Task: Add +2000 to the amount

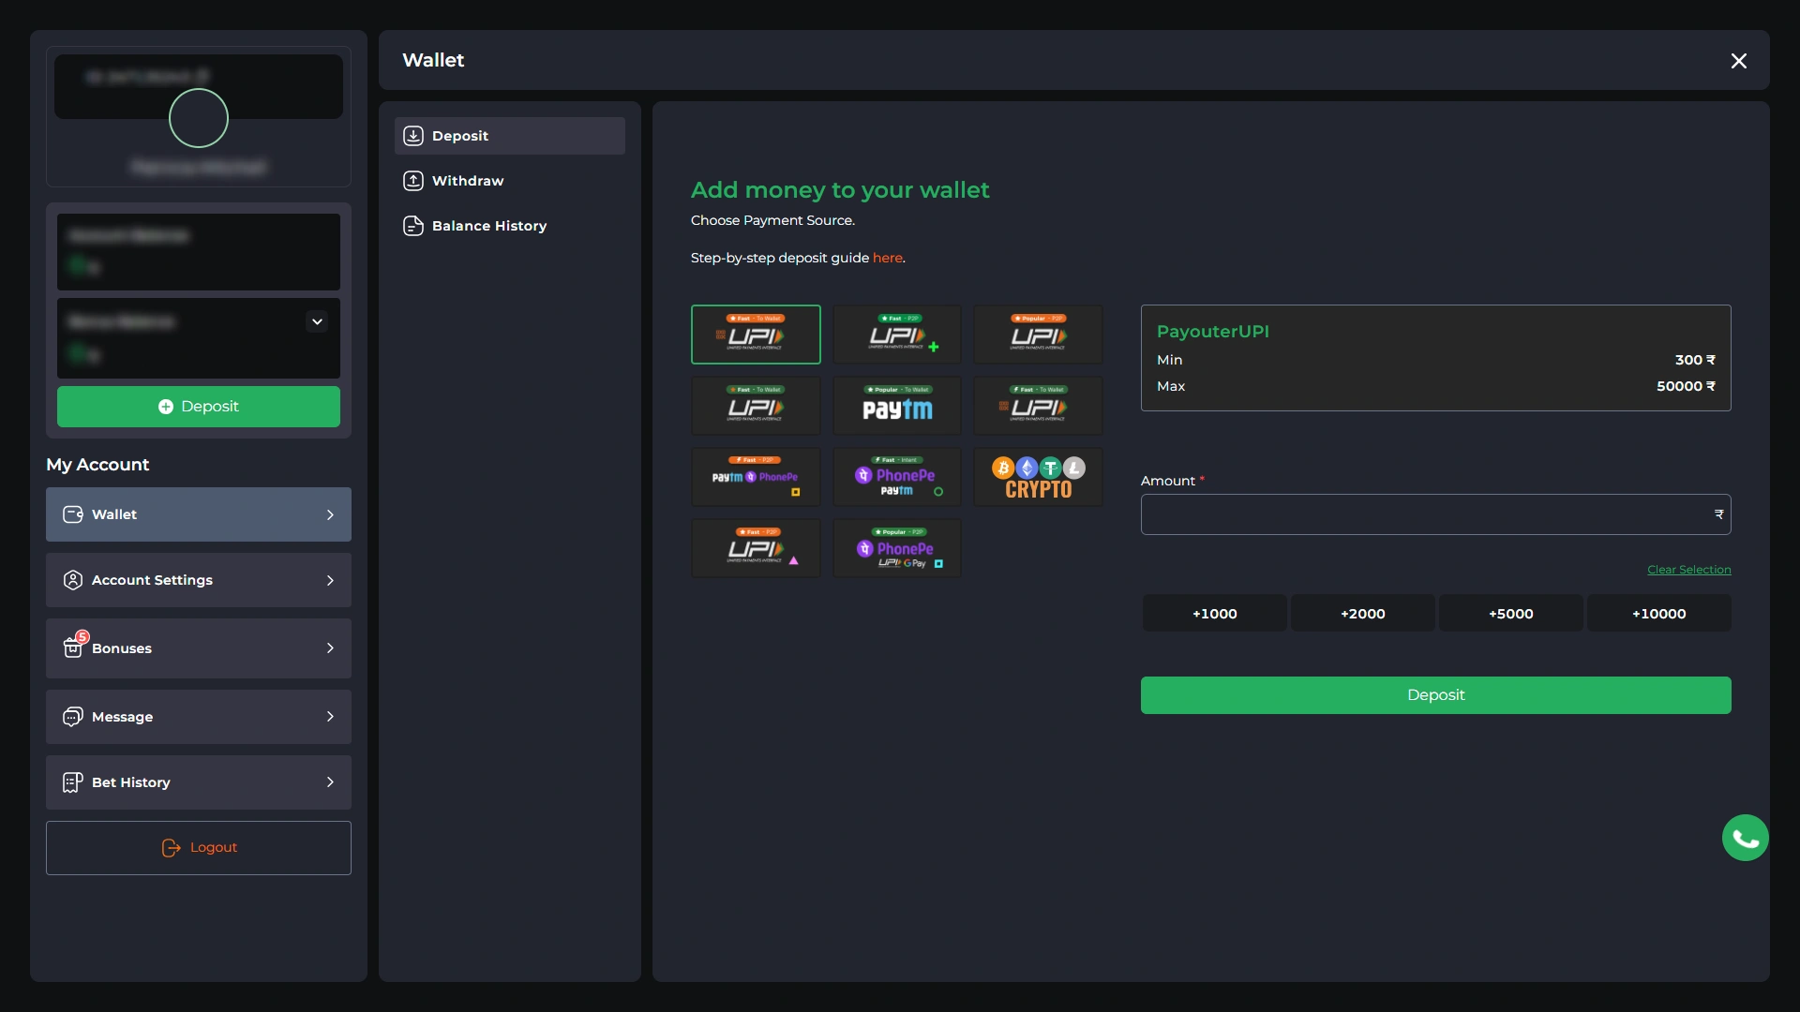Action: pos(1362,614)
